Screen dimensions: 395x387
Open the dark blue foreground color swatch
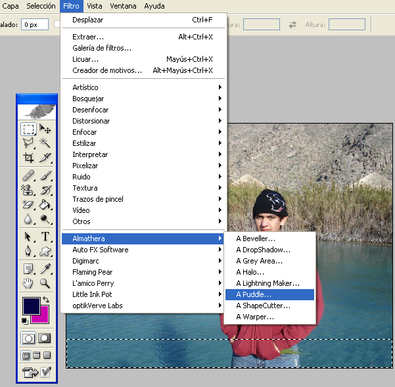pos(30,306)
